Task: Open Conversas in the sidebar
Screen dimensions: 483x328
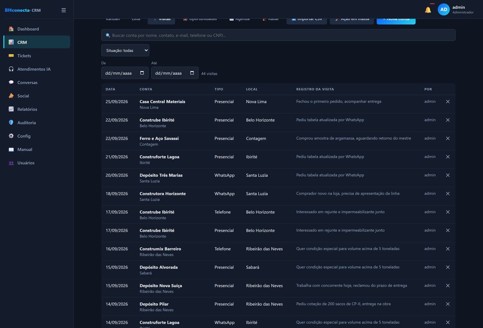Action: pos(37,83)
